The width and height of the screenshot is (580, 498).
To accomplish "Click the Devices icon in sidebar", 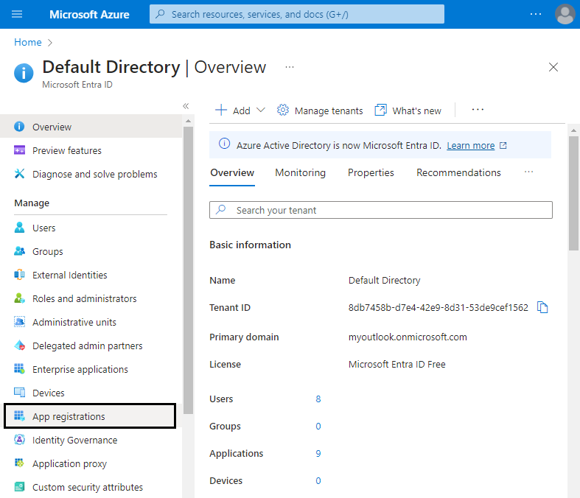I will (19, 393).
